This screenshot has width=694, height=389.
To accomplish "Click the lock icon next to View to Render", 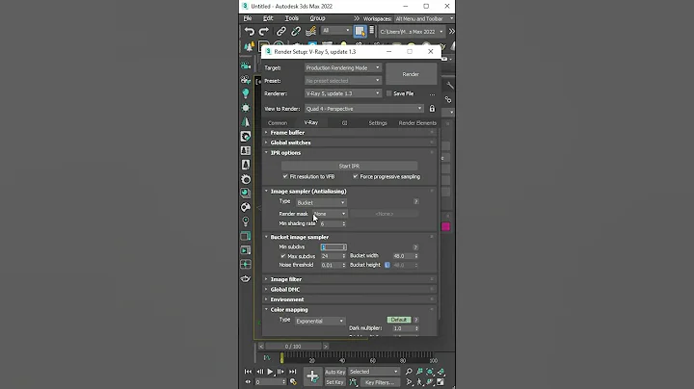I will tap(432, 108).
